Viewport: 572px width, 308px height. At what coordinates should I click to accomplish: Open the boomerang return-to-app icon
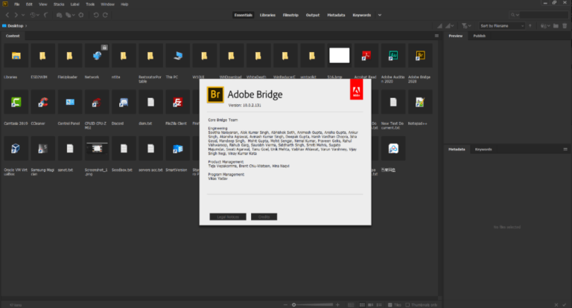(x=46, y=15)
